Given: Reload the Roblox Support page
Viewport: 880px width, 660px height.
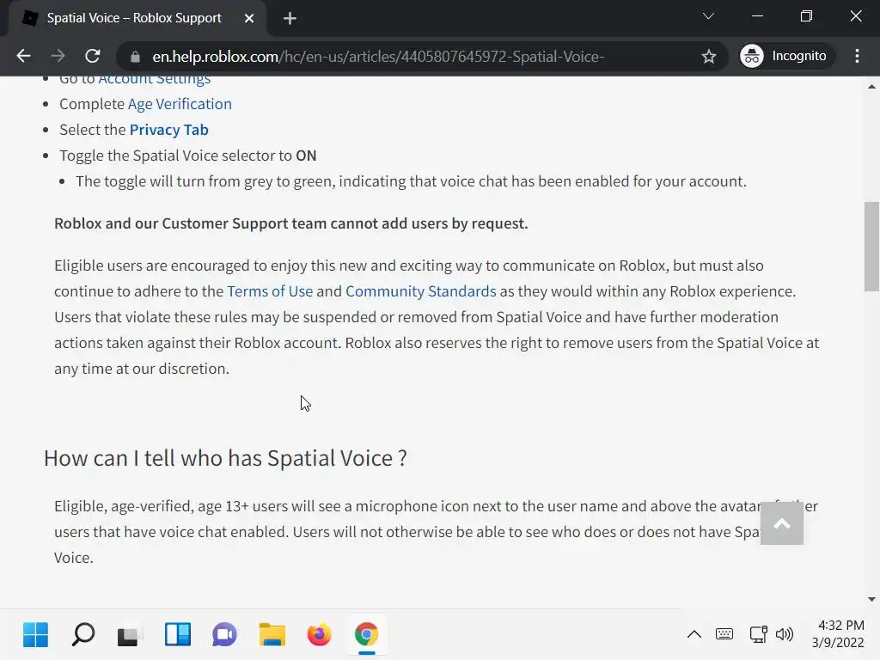Looking at the screenshot, I should 93,56.
